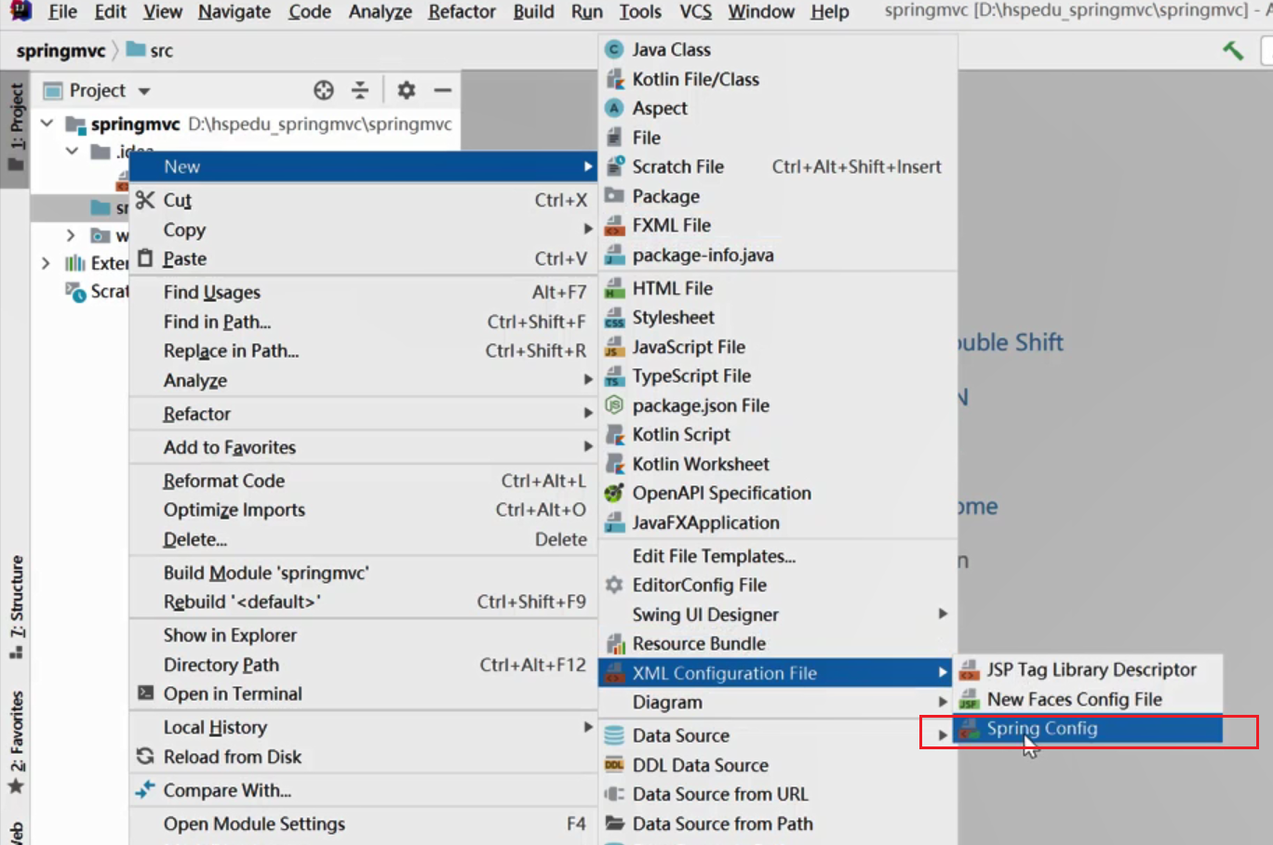Click Reformat Code menu entry
This screenshot has width=1273, height=845.
coord(363,481)
